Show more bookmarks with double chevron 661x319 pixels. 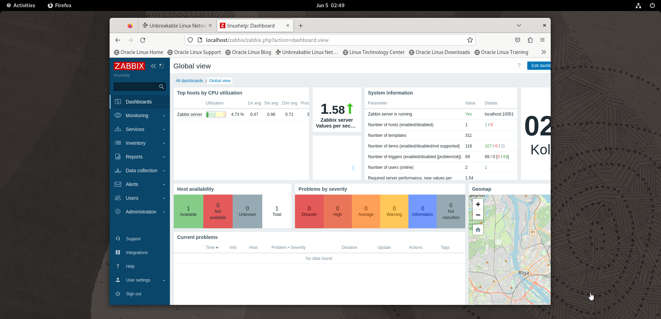[x=543, y=52]
